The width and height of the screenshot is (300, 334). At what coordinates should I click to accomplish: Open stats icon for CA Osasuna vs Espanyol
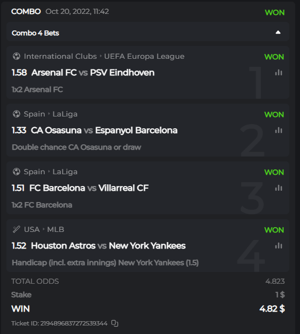coord(279,130)
